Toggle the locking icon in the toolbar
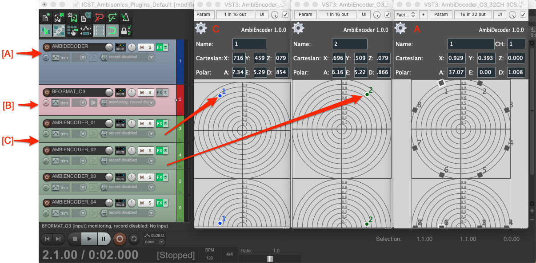 coord(125,31)
